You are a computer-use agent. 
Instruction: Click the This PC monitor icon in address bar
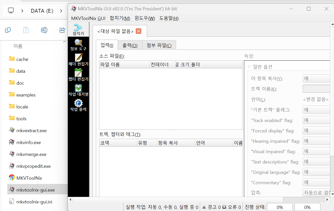coord(11,11)
